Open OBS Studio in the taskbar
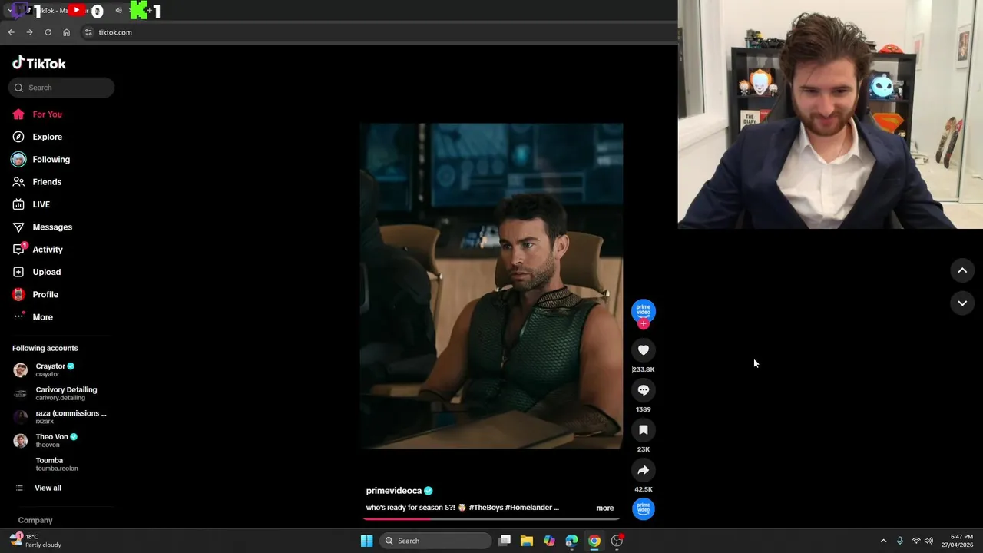 pos(617,541)
